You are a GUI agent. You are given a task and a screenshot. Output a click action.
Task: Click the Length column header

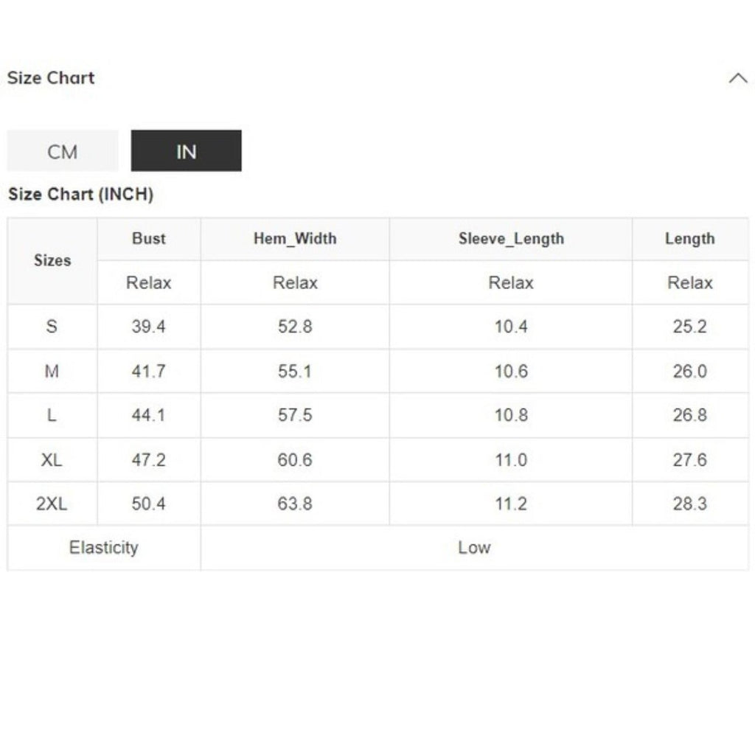(x=690, y=239)
